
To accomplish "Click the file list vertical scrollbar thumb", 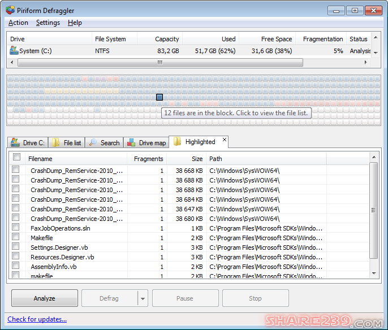I will pyautogui.click(x=374, y=210).
